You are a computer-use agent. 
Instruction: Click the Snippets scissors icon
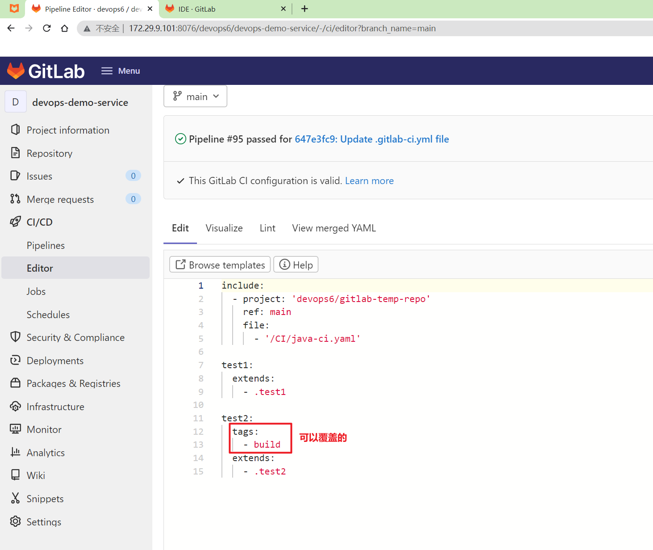15,498
